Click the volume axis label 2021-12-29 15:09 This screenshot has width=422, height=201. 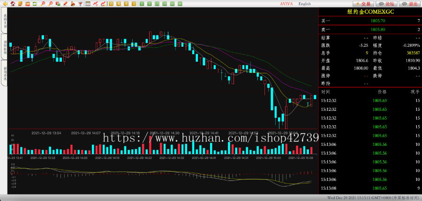pyautogui.click(x=301, y=158)
